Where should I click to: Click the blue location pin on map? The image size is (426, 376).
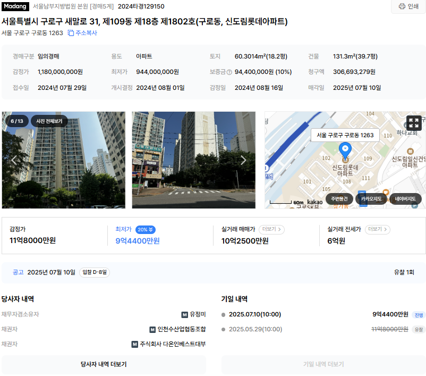tap(345, 151)
